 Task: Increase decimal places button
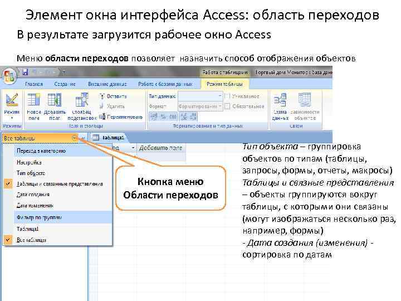[x=184, y=116]
